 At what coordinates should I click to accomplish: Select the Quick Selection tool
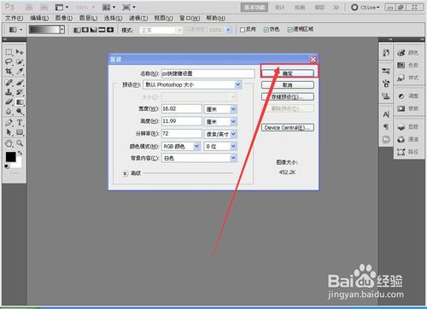[20, 61]
